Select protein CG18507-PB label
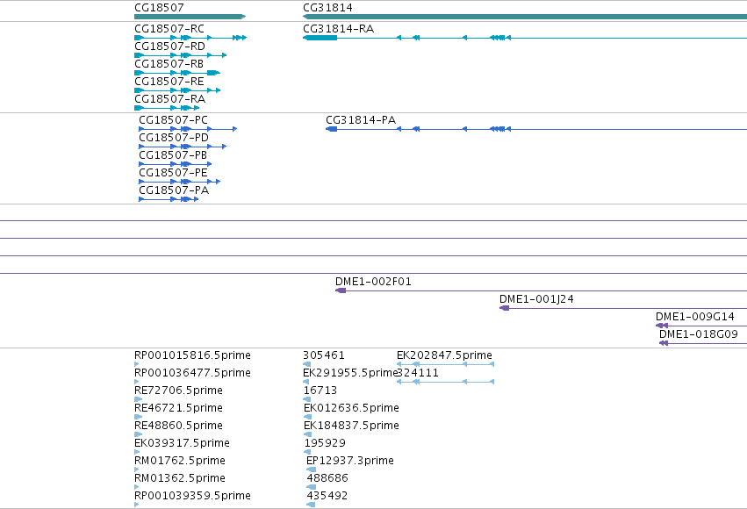Image resolution: width=747 pixels, height=509 pixels. pos(173,155)
